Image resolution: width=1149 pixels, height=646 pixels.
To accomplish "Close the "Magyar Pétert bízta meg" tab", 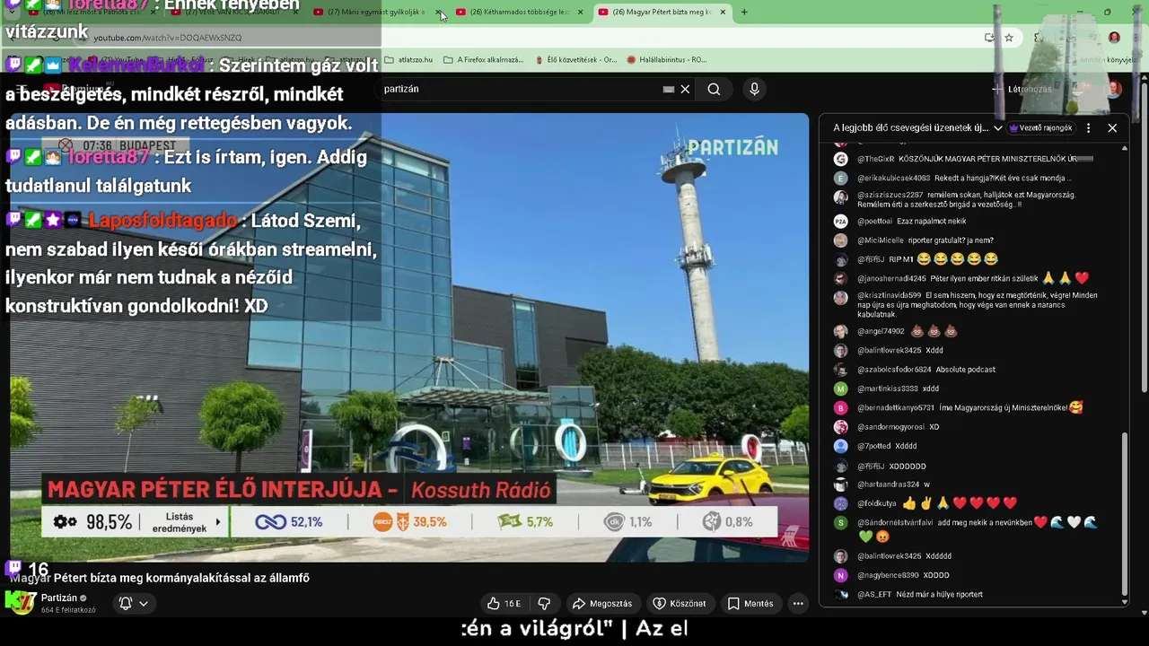I will click(723, 12).
